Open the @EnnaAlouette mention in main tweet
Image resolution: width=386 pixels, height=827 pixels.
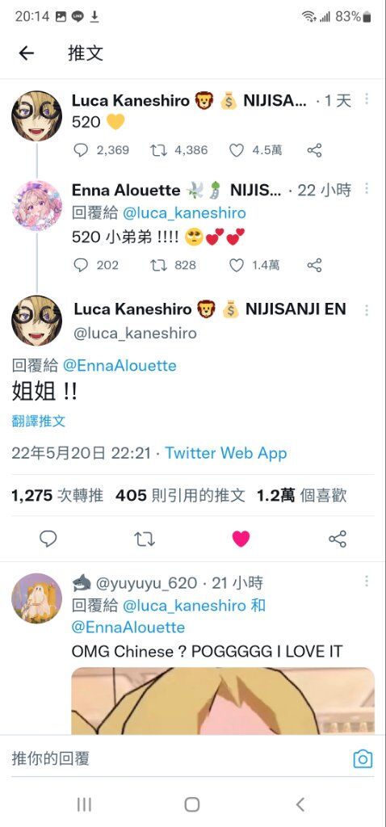(x=120, y=366)
